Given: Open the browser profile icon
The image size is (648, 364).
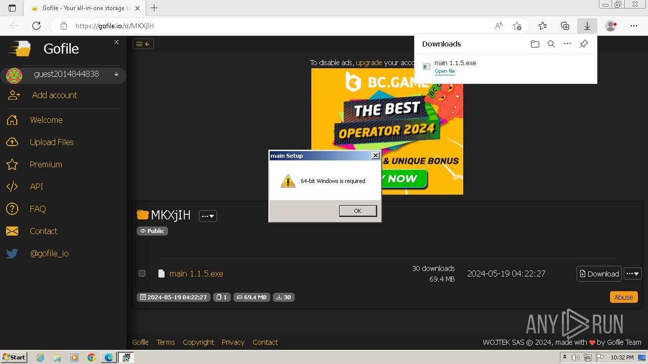Looking at the screenshot, I should (611, 26).
